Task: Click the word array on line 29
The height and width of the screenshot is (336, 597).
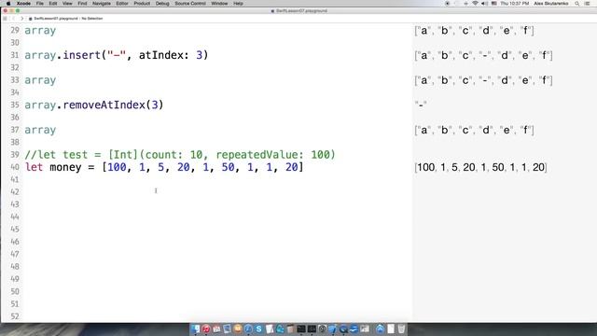Action: (x=40, y=31)
